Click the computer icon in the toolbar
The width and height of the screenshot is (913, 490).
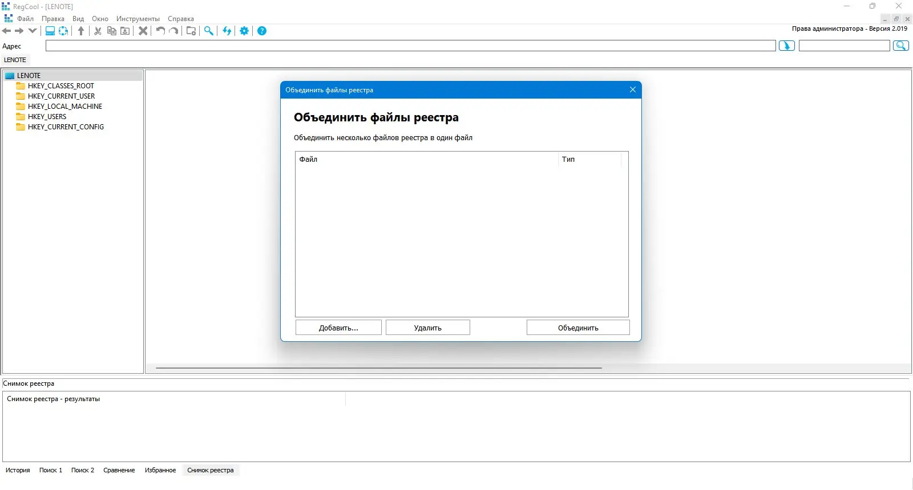[50, 31]
